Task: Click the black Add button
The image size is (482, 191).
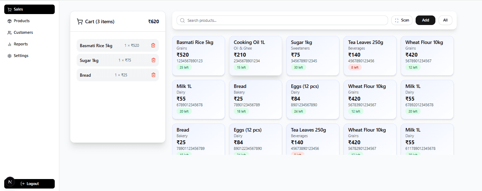Action: pyautogui.click(x=426, y=20)
